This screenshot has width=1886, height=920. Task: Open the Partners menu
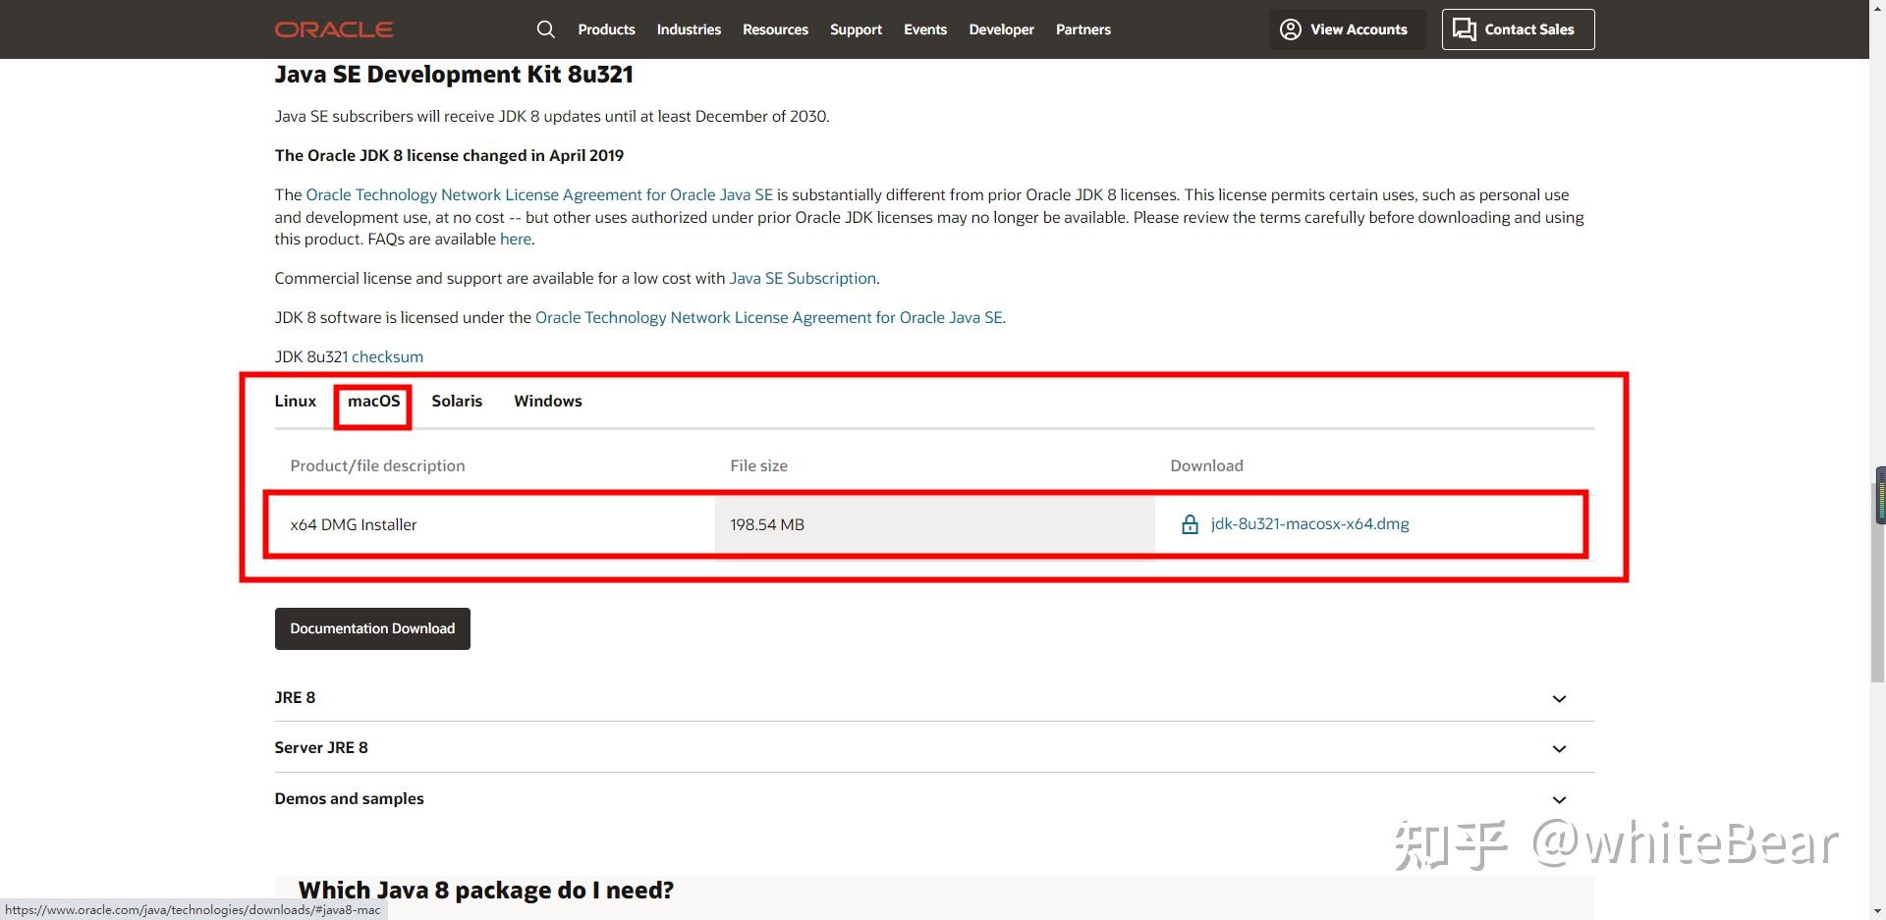click(1083, 29)
